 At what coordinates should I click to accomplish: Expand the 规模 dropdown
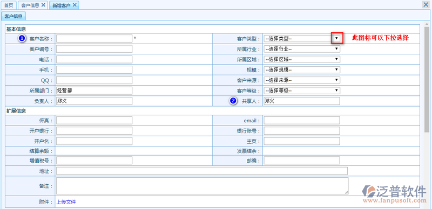coord(302,70)
